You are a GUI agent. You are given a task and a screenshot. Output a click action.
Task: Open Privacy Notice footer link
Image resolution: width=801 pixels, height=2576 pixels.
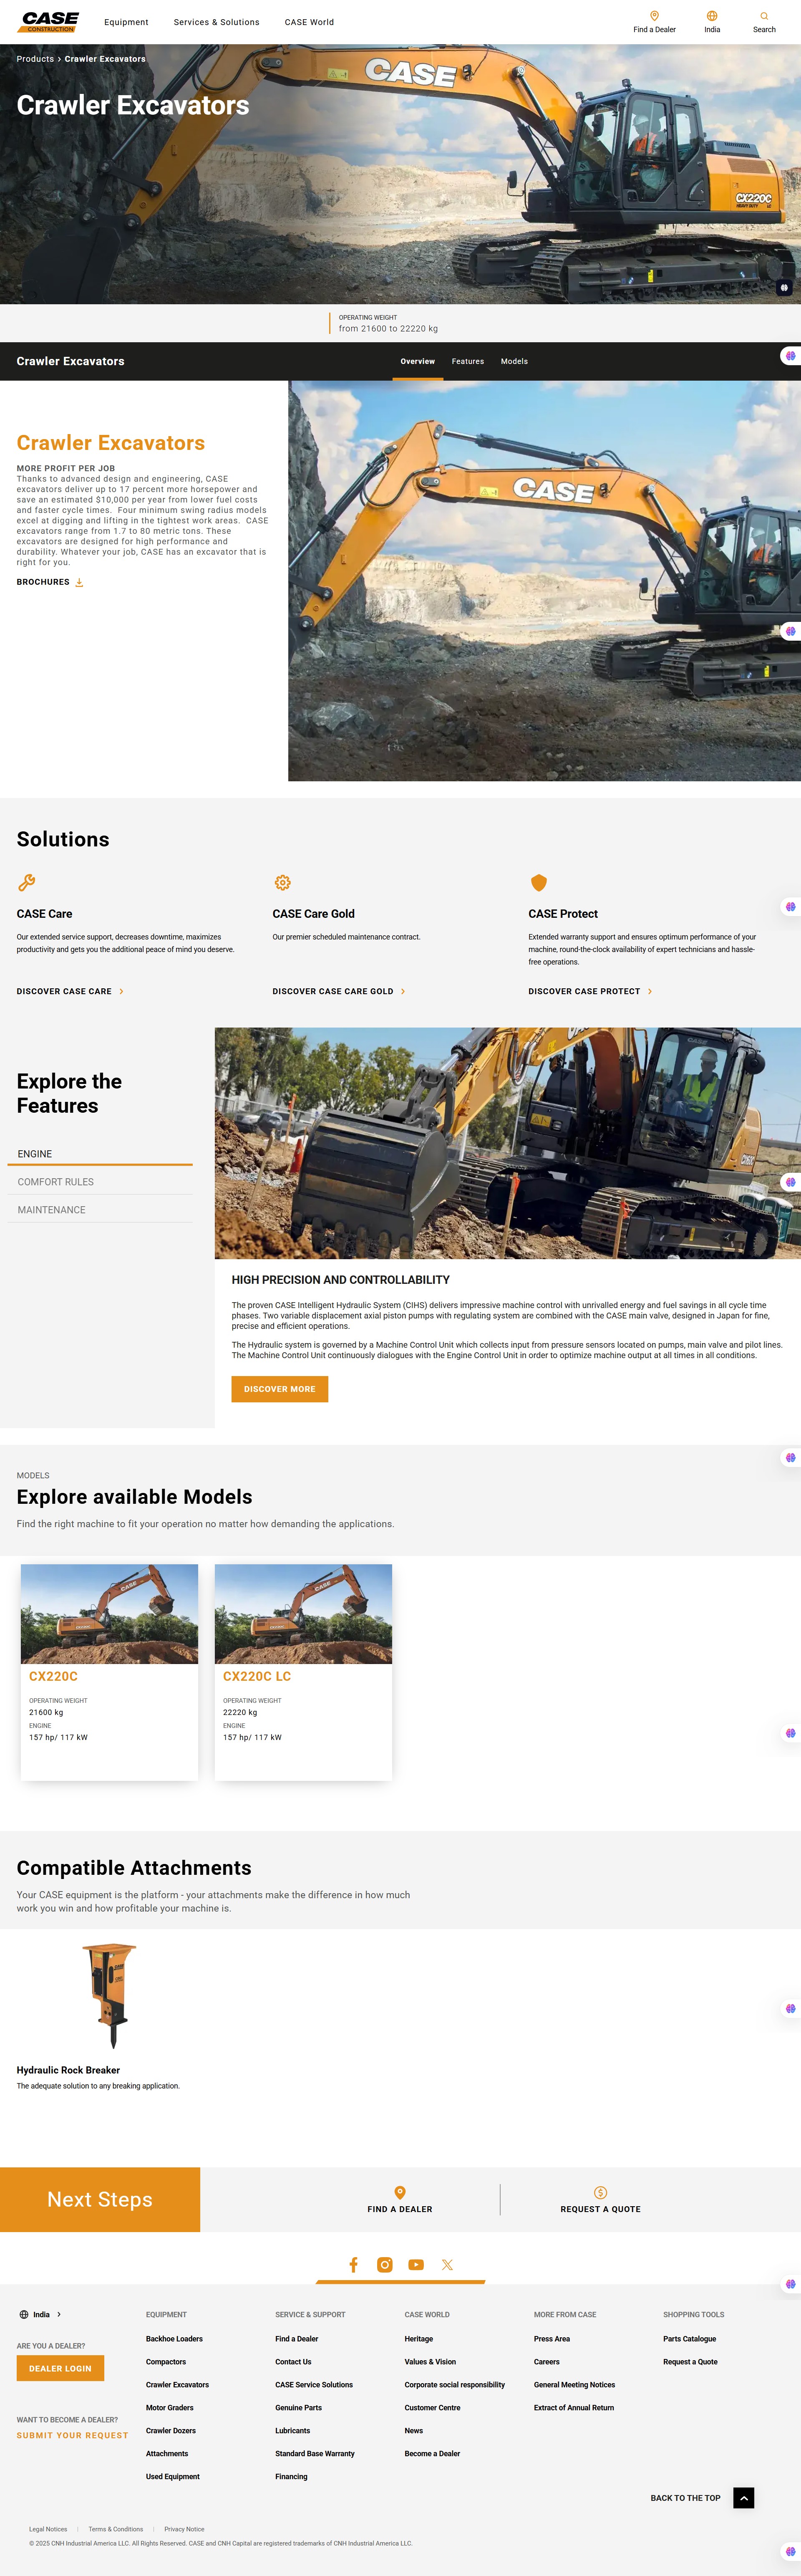pyautogui.click(x=184, y=2529)
